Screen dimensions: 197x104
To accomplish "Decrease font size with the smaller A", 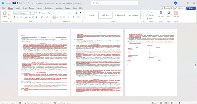I will pos(40,13).
